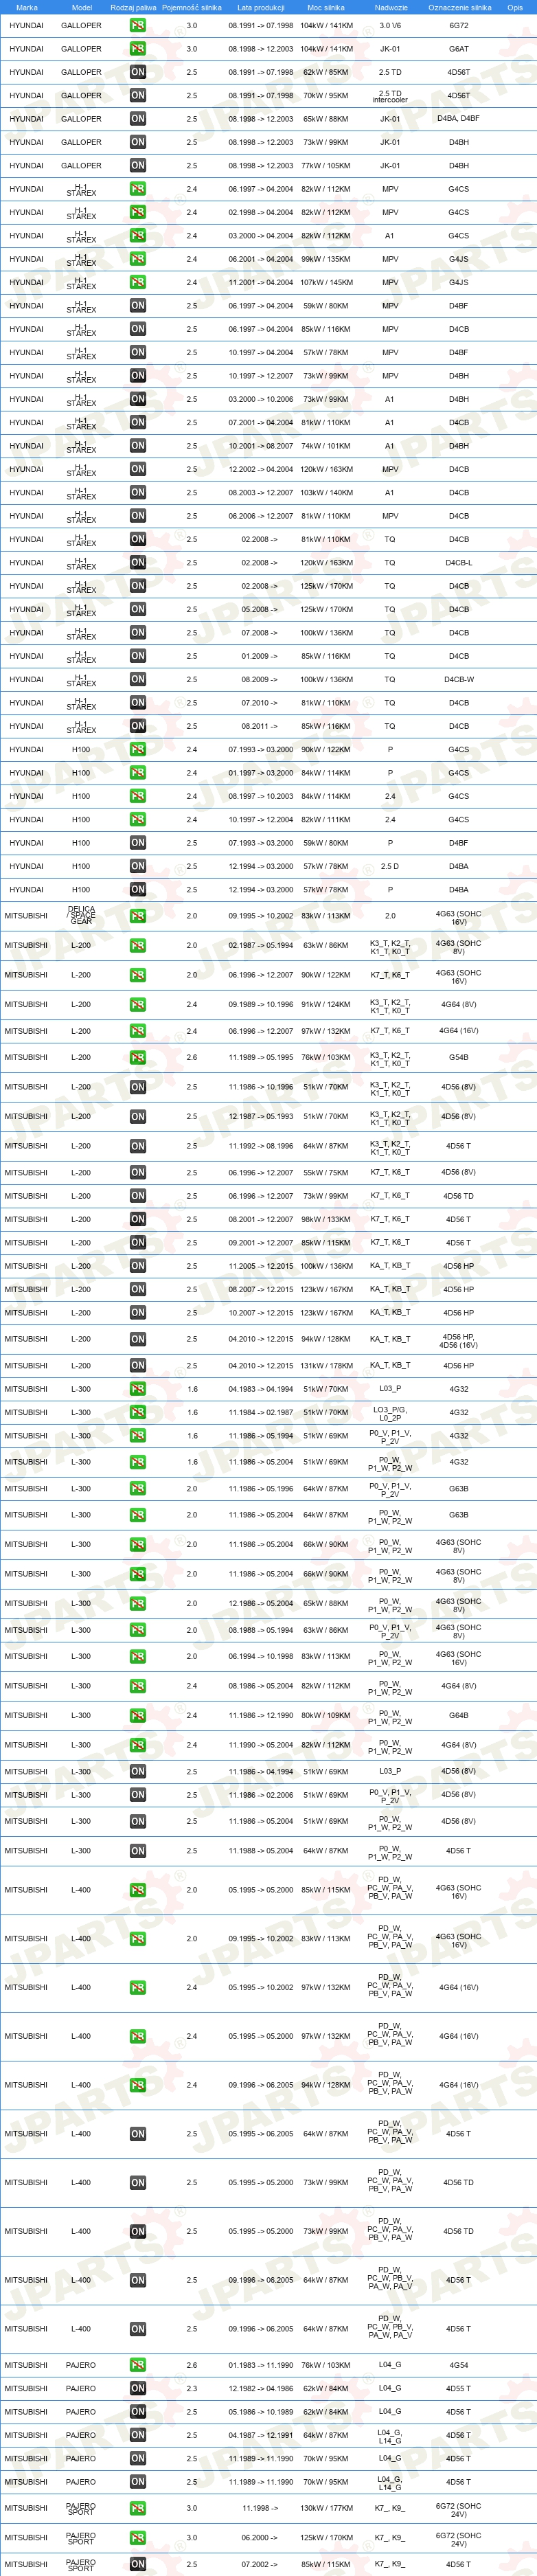Click the G54B engine code cell
This screenshot has width=537, height=2576.
click(458, 1057)
